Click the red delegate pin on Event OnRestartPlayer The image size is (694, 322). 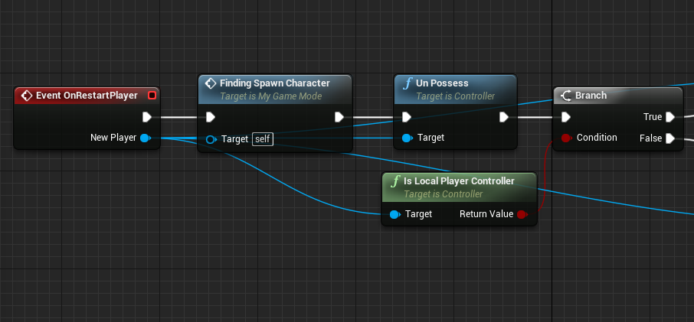point(152,96)
